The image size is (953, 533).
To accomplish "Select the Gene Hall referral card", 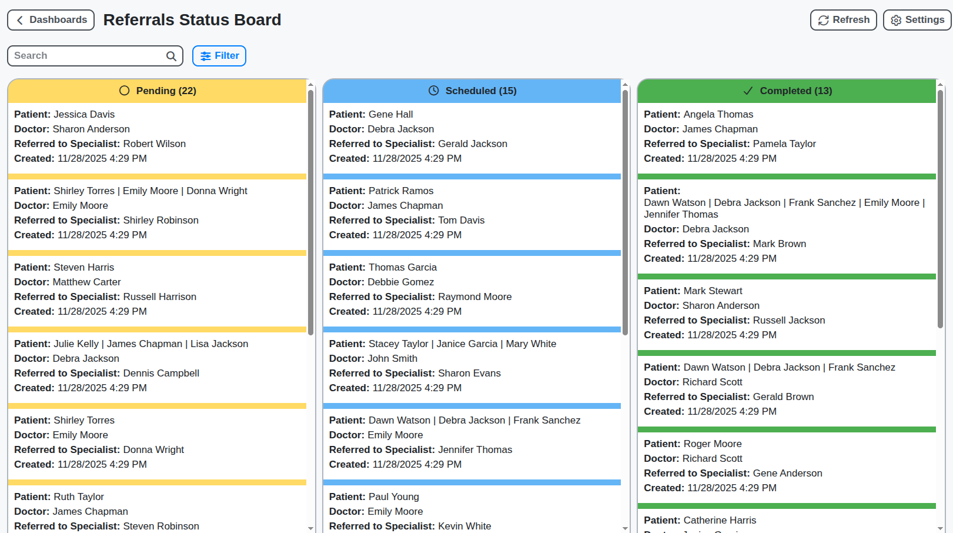I will point(472,136).
